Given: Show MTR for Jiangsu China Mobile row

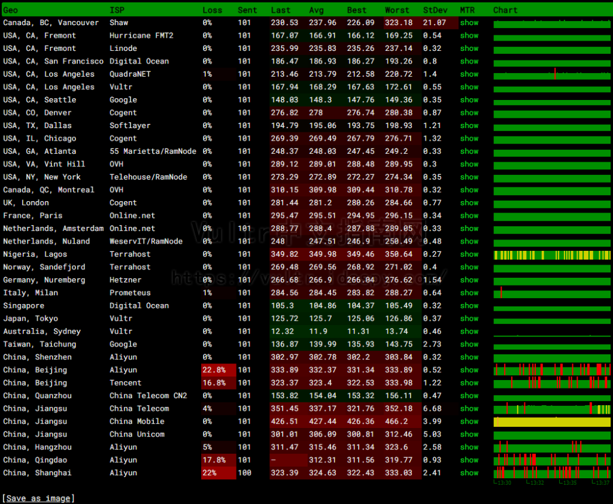Looking at the screenshot, I should [469, 421].
